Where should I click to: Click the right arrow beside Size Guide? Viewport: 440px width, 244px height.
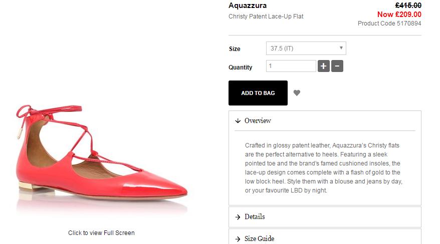point(238,238)
